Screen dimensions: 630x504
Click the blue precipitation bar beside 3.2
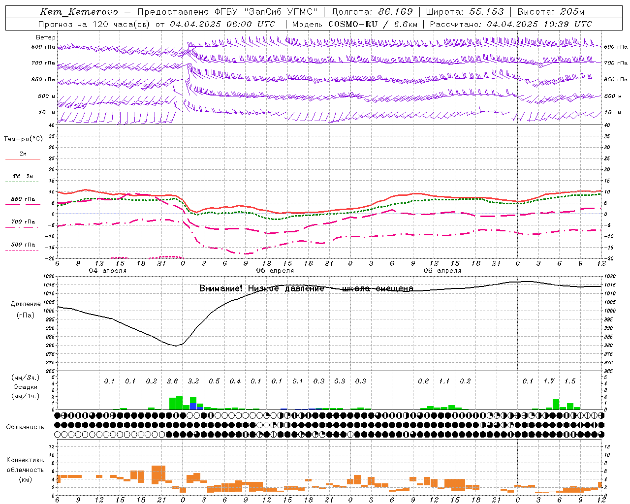pos(193,407)
